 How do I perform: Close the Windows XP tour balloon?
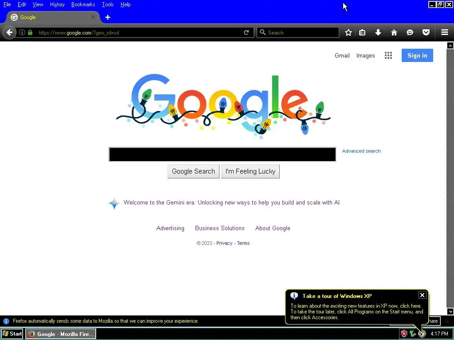point(422,295)
